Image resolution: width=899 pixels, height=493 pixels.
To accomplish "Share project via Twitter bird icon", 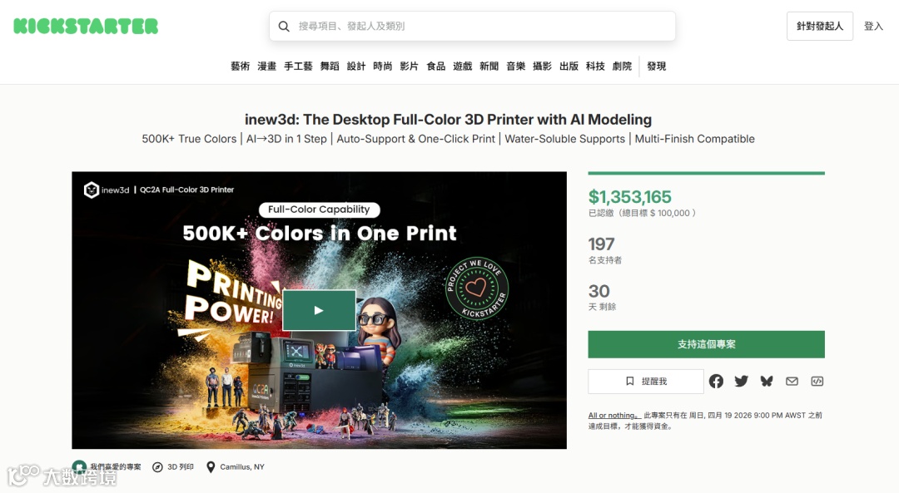I will [742, 382].
